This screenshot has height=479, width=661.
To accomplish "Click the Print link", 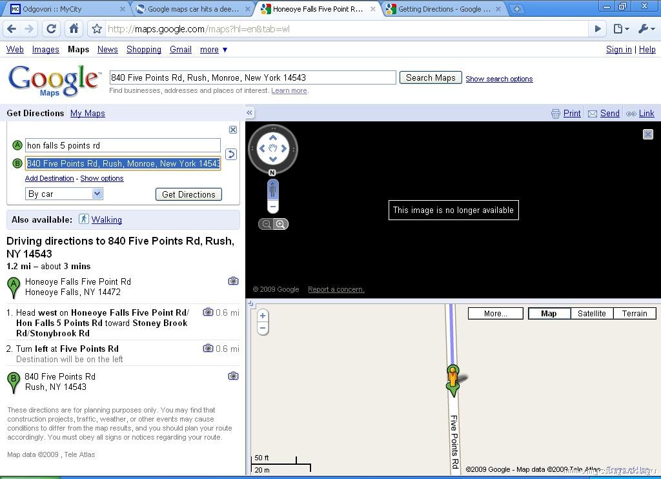I will [x=572, y=113].
